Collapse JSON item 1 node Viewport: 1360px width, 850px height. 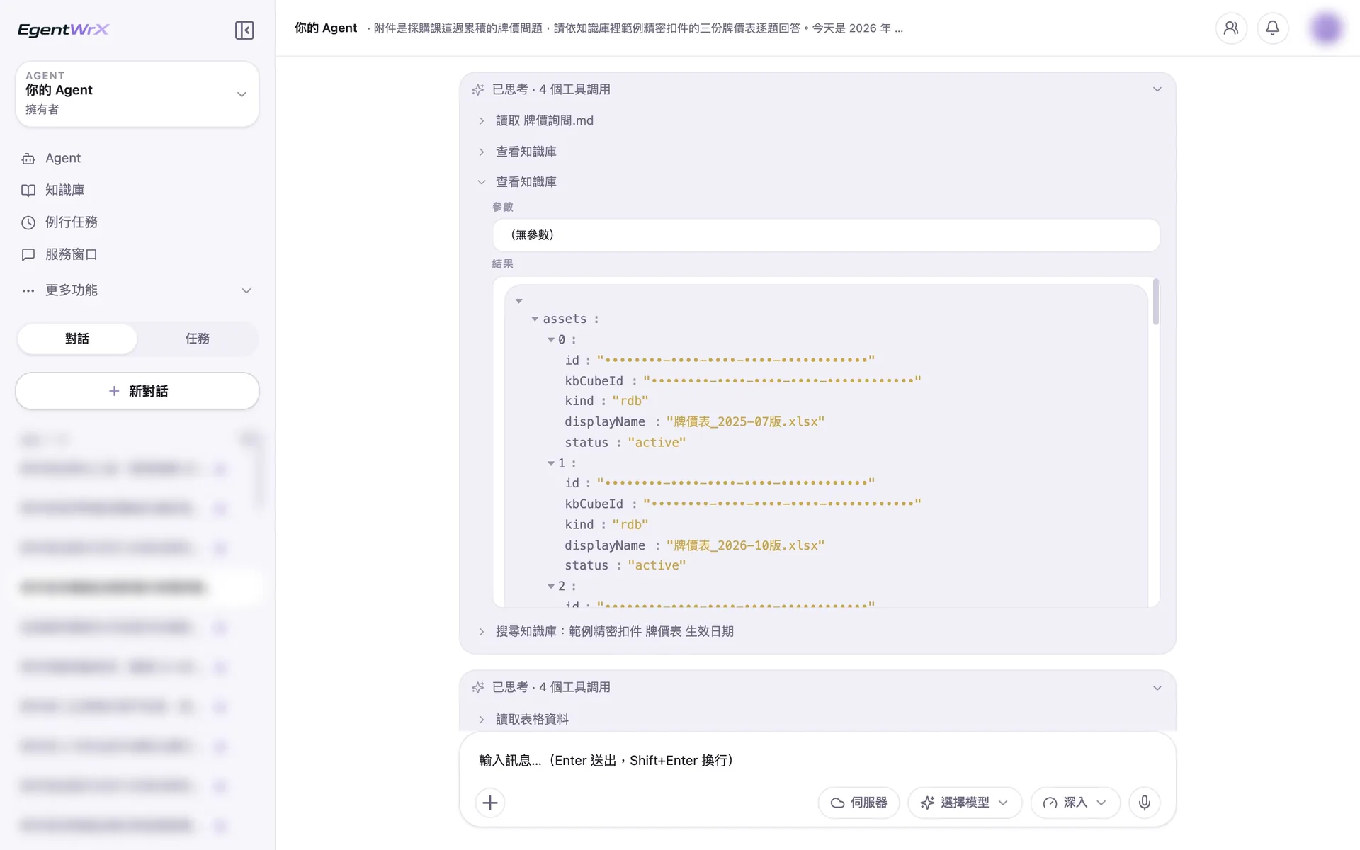[550, 463]
